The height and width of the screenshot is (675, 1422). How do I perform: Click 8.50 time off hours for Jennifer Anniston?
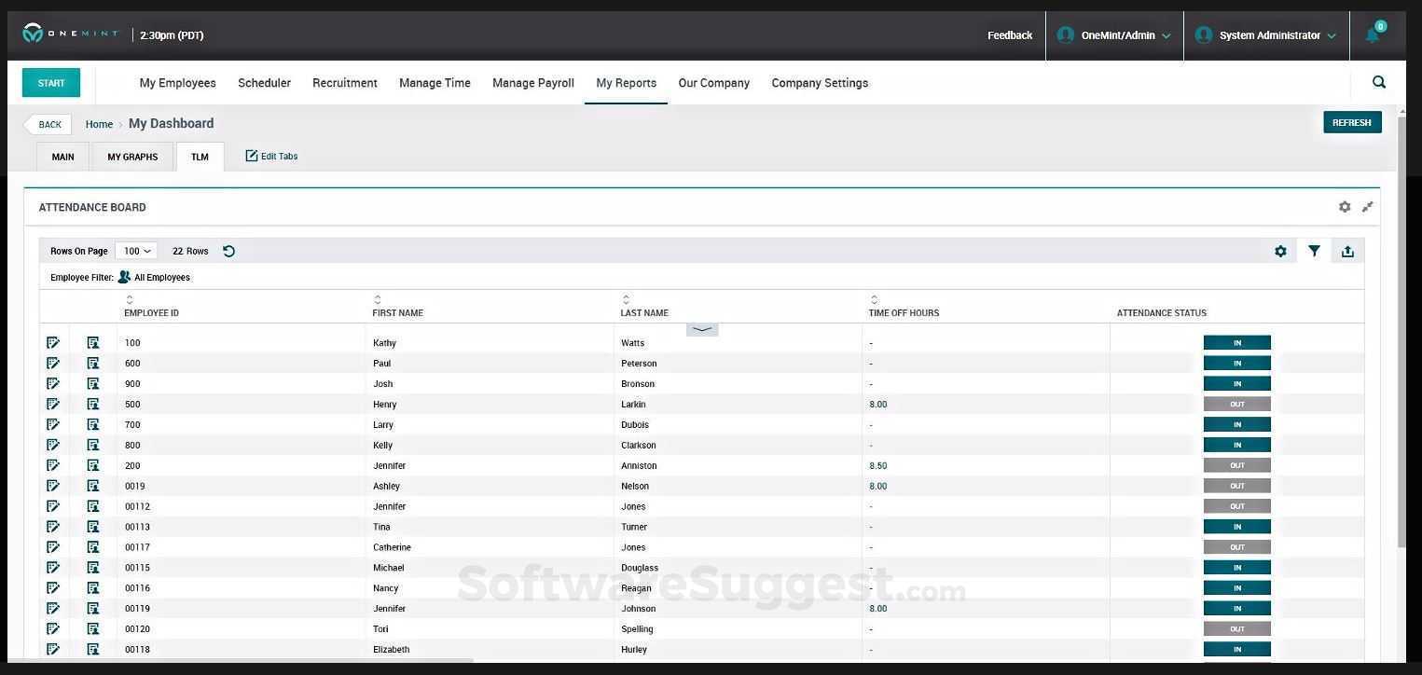[877, 465]
